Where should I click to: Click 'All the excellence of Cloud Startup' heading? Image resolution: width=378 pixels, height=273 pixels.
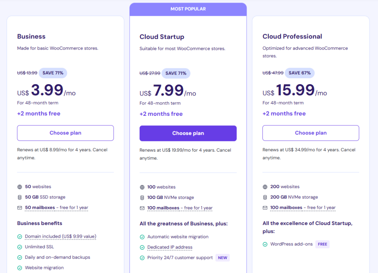307,227
